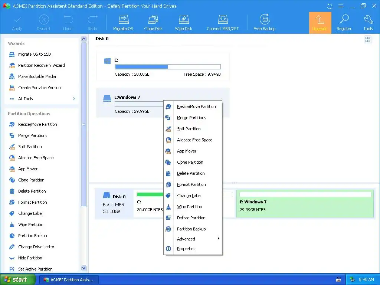Click the sidebar scroll up arrow

click(x=83, y=39)
